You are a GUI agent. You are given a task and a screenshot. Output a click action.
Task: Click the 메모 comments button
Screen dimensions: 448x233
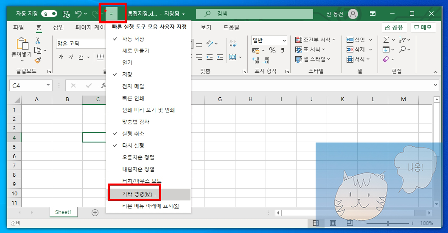tap(423, 27)
